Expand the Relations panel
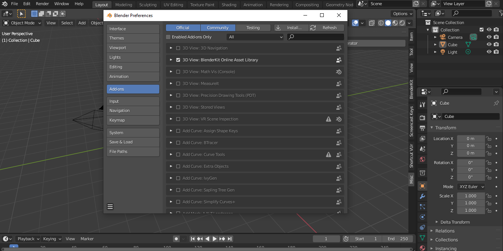 (445, 231)
